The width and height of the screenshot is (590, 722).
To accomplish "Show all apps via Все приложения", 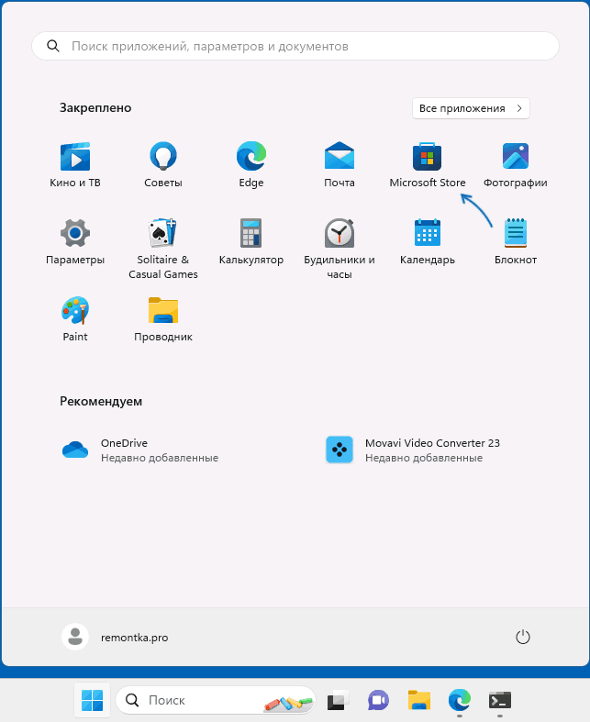I will [471, 108].
